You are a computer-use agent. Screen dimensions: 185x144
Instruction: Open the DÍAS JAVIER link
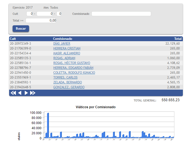coord(62,44)
